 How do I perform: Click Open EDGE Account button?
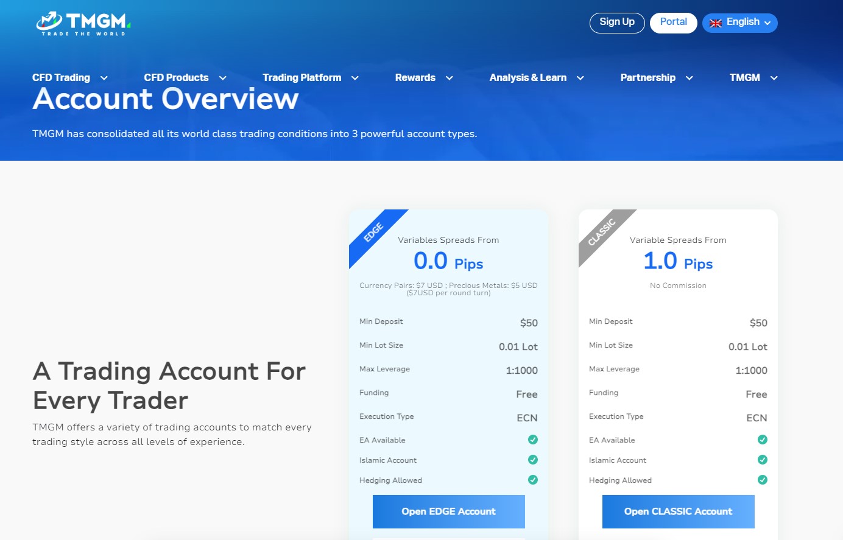449,511
